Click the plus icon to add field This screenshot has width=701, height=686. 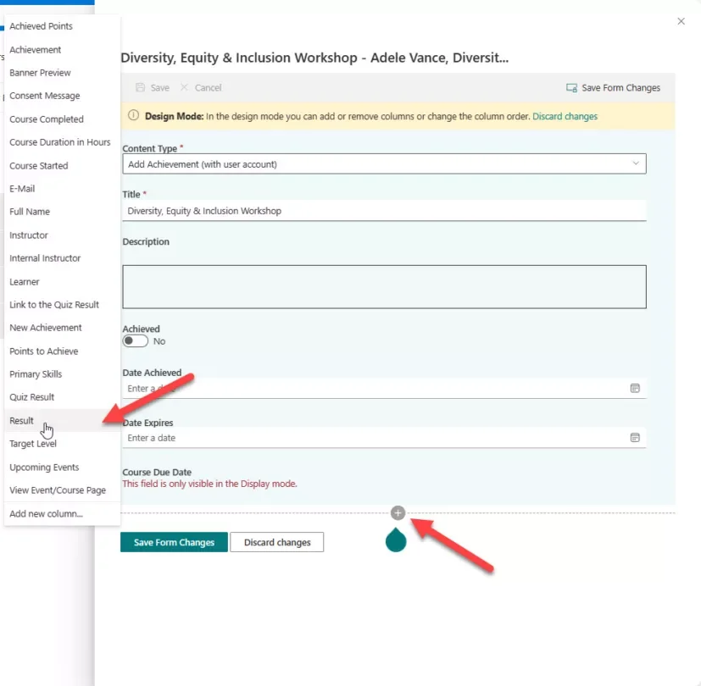398,512
